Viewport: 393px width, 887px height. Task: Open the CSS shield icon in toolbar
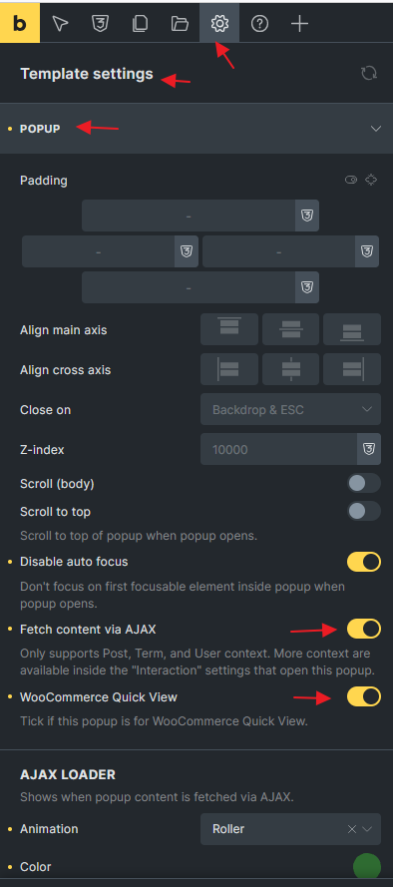[100, 23]
